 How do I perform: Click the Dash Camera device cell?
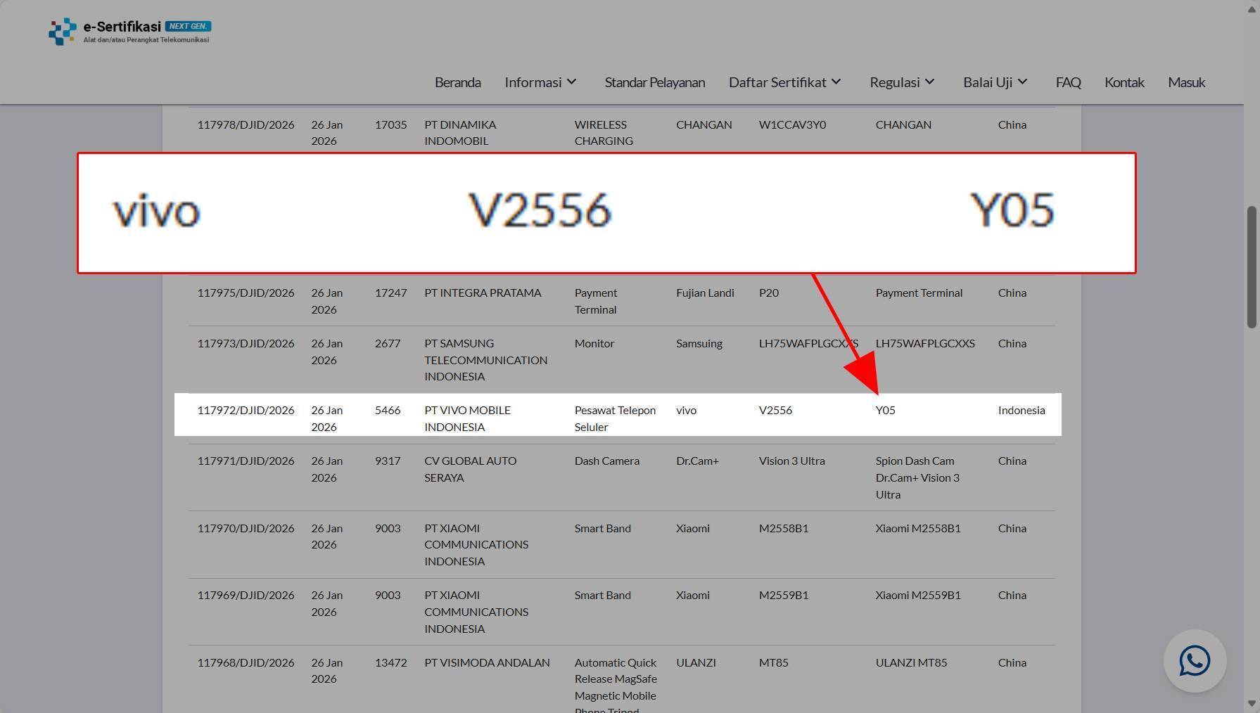tap(606, 461)
